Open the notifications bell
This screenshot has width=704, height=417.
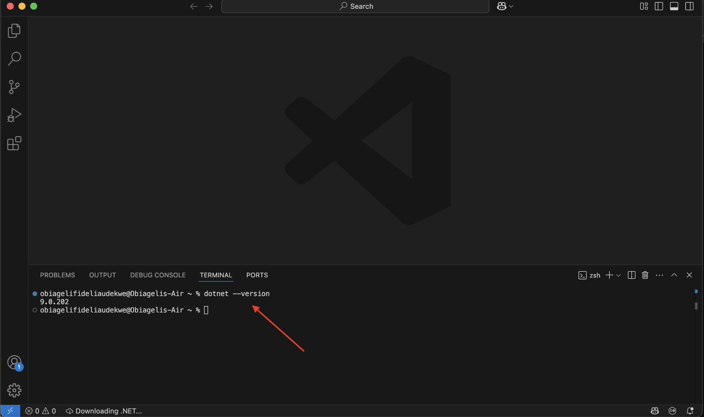[x=690, y=411]
